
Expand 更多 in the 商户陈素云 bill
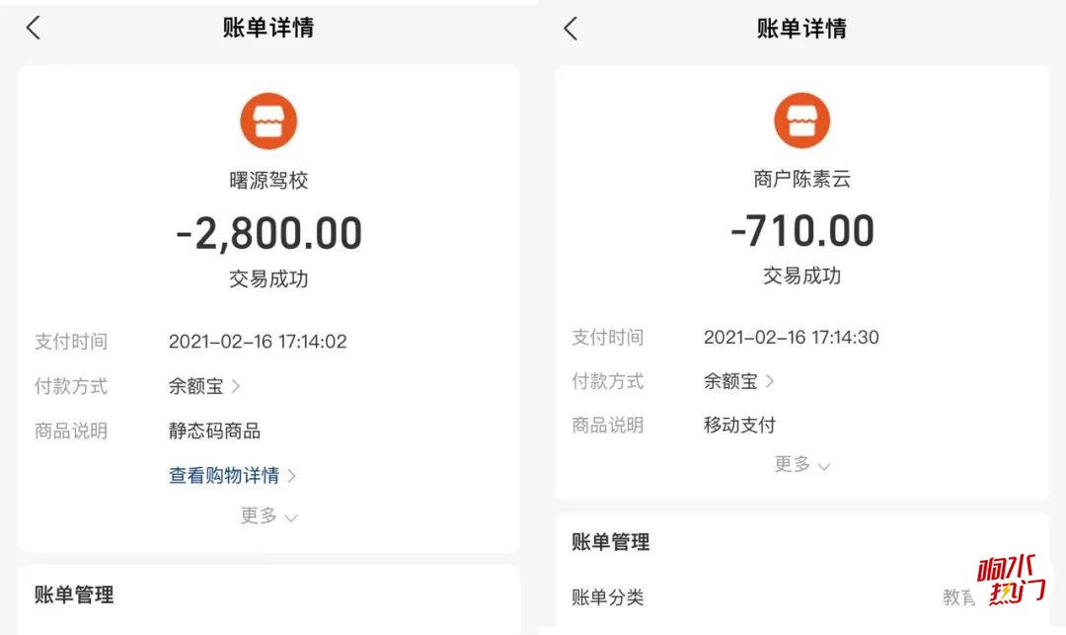(x=802, y=464)
